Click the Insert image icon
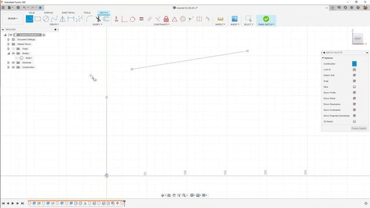This screenshot has width=370, height=208. [x=235, y=19]
